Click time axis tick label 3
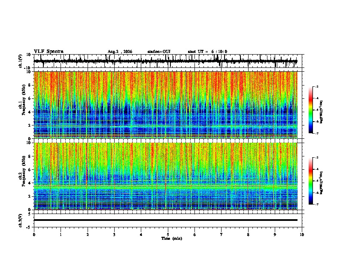 coord(114,235)
